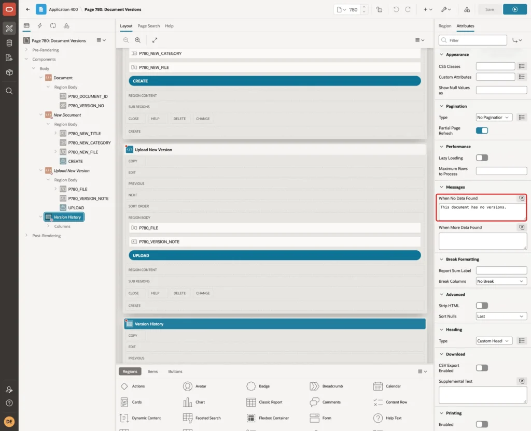Open SQL Workshop database icon
Screen dimensions: 531x431
click(x=9, y=43)
